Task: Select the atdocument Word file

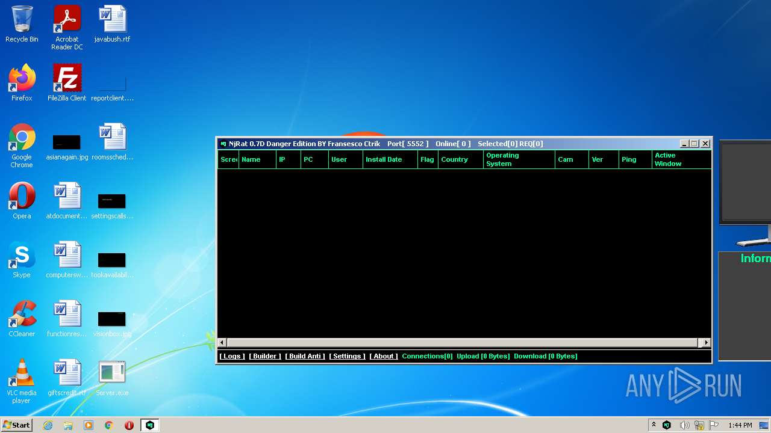Action: (67, 201)
